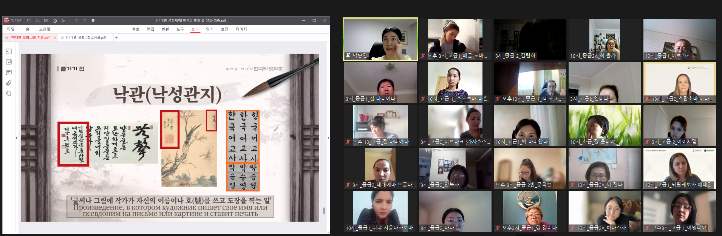Click the 즐기기 전 heading on slide
Viewport: 722px width, 236px height.
[x=73, y=68]
